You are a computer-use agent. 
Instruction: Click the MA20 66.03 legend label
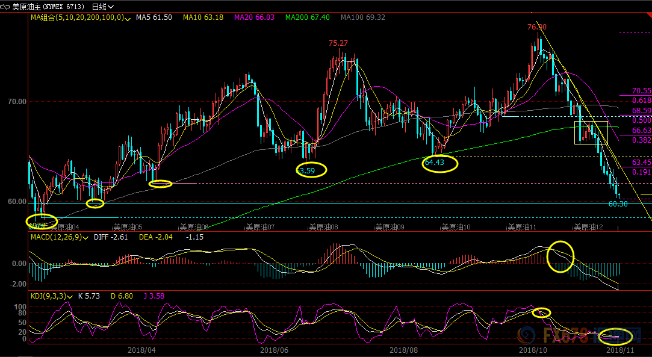coord(256,17)
